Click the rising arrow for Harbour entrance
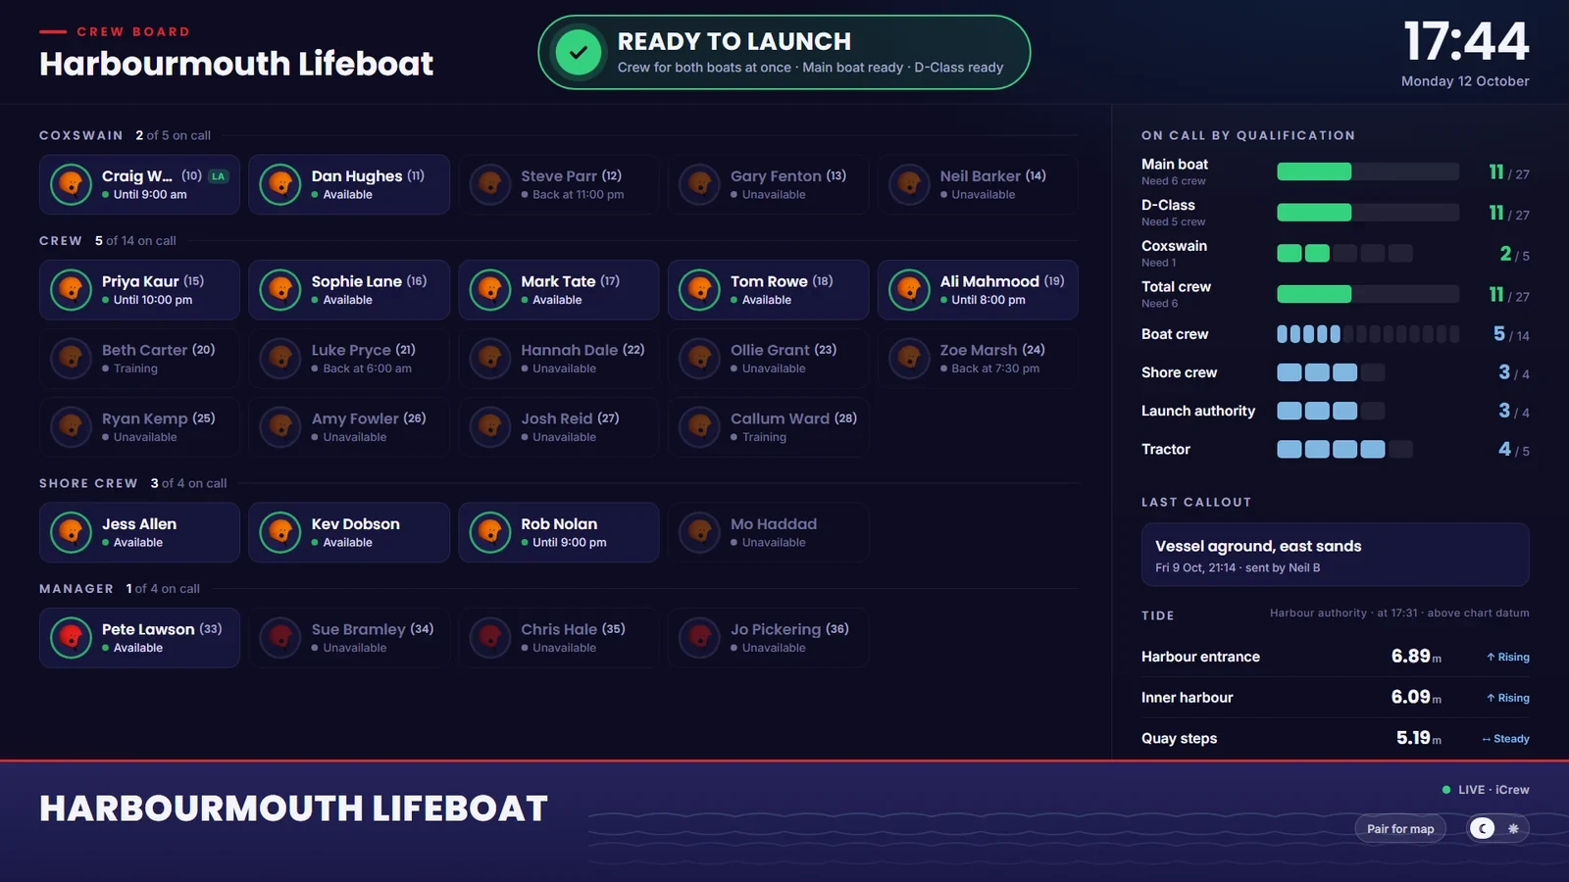 pyautogui.click(x=1491, y=658)
